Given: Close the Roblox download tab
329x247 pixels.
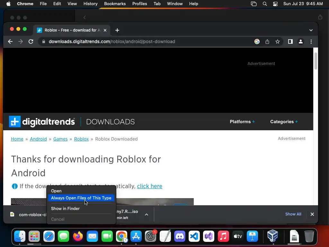Looking at the screenshot, I should [x=105, y=30].
